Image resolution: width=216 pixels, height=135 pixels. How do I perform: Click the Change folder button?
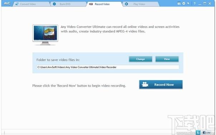click(141, 59)
